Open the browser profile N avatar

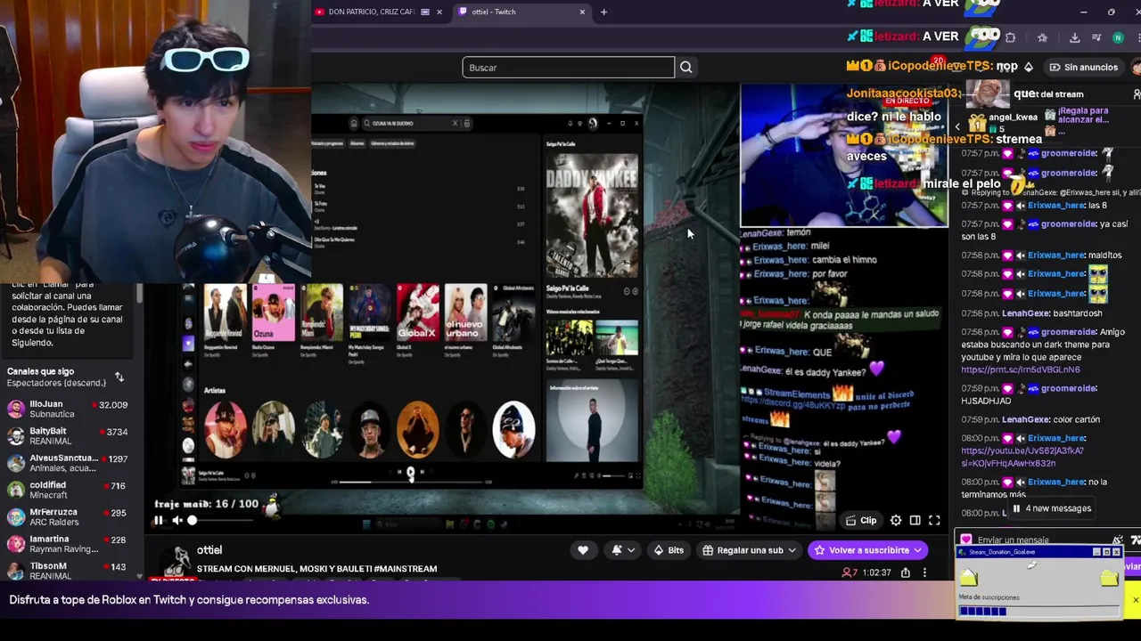click(x=1118, y=37)
